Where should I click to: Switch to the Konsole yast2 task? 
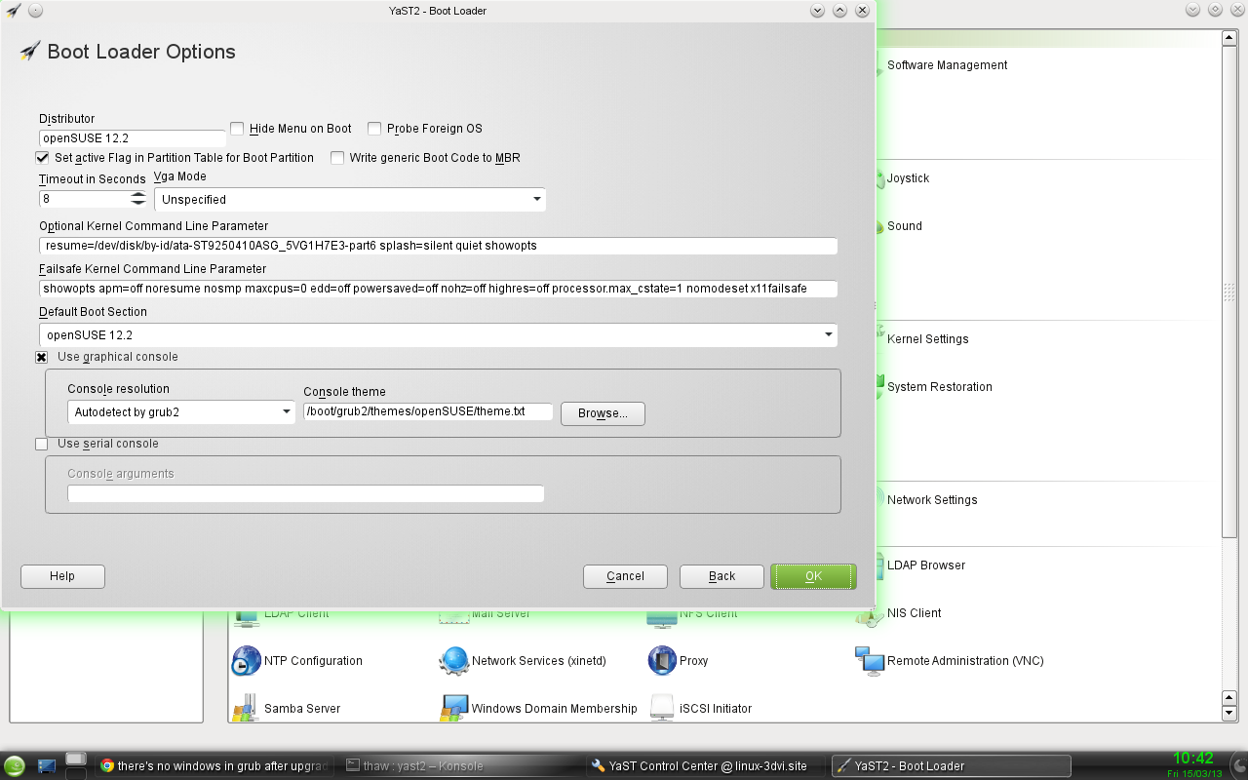(461, 766)
